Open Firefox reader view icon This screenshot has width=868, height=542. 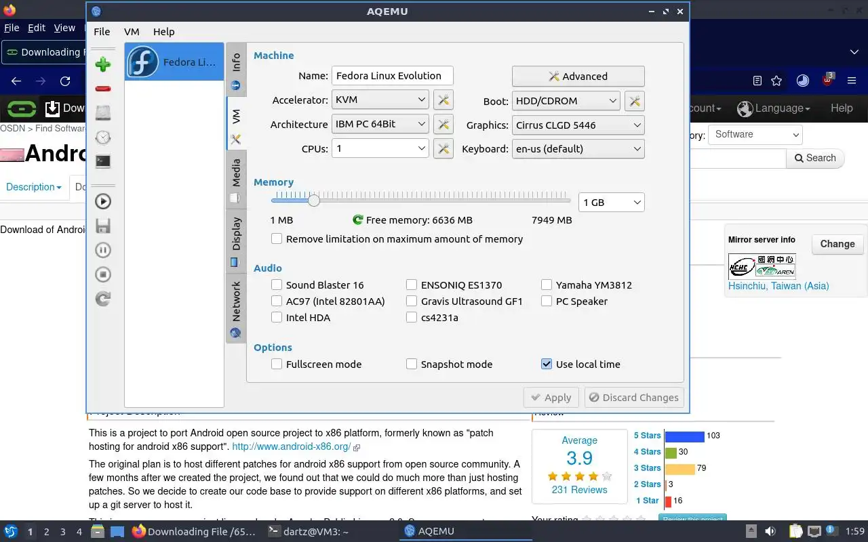pyautogui.click(x=757, y=81)
